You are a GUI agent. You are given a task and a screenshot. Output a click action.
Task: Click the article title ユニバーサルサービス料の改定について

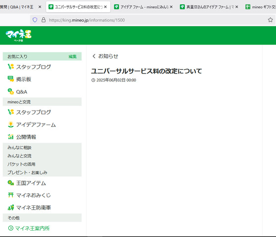click(x=146, y=71)
